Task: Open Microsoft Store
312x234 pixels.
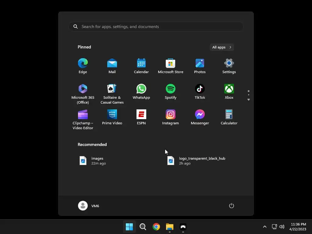Action: [x=171, y=66]
